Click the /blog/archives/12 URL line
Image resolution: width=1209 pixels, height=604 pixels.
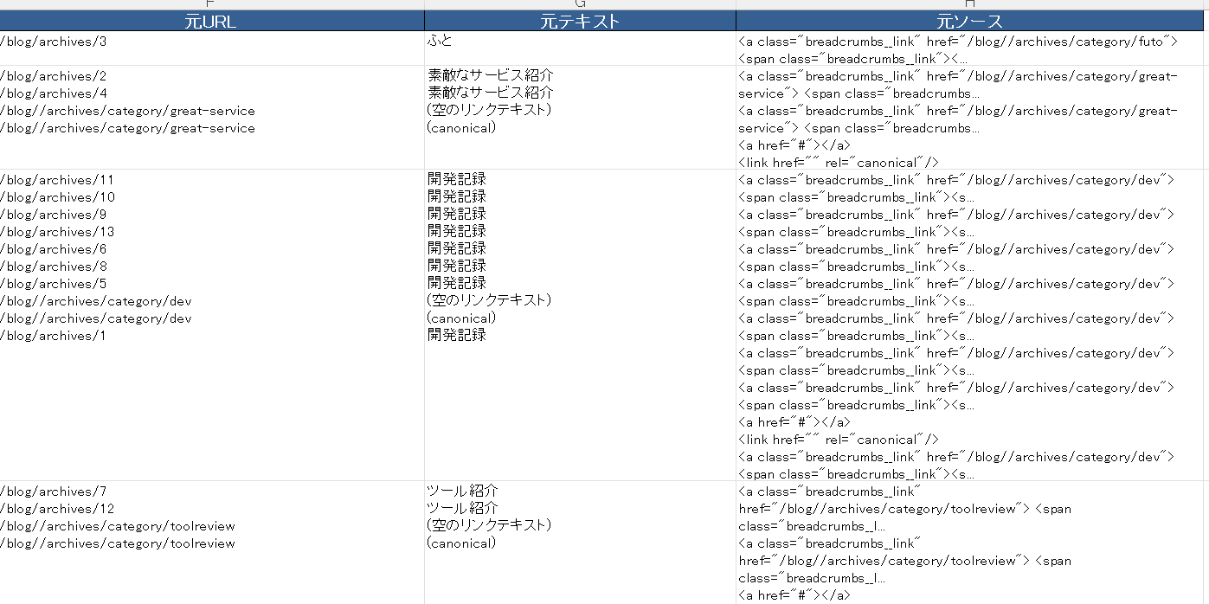[x=58, y=509]
